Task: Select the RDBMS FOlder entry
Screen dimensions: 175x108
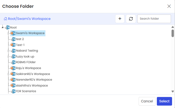Action: [x=26, y=62]
